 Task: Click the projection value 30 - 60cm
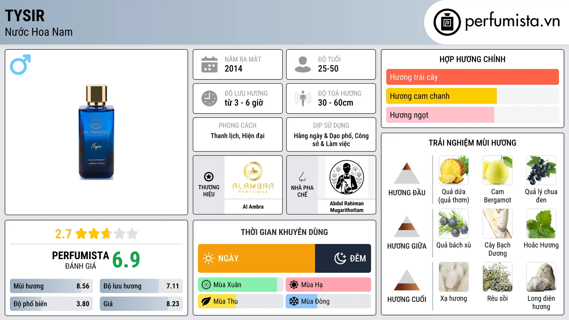tap(336, 103)
